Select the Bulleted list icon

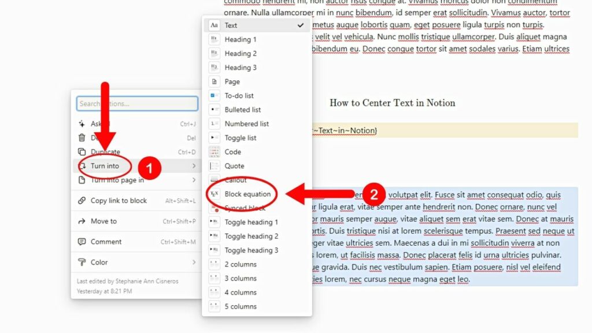pyautogui.click(x=214, y=109)
